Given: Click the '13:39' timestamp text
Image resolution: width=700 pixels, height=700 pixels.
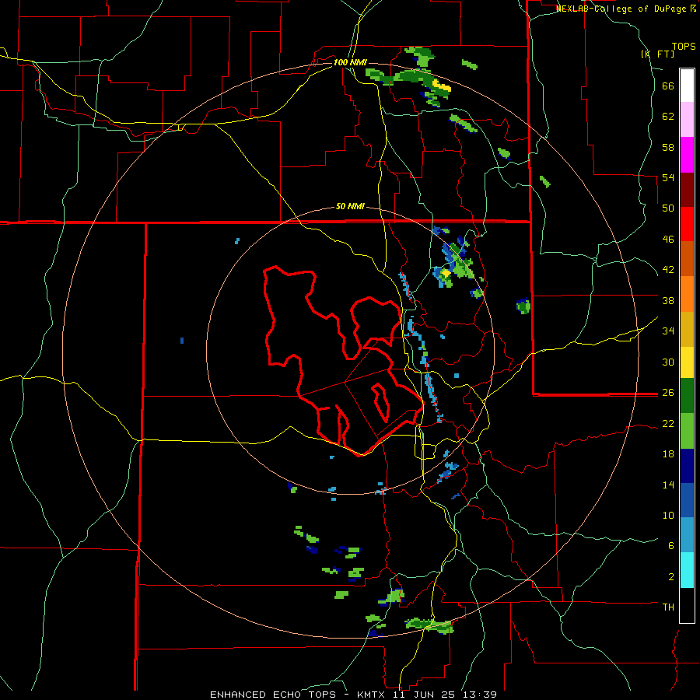Looking at the screenshot, I should pyautogui.click(x=478, y=695).
